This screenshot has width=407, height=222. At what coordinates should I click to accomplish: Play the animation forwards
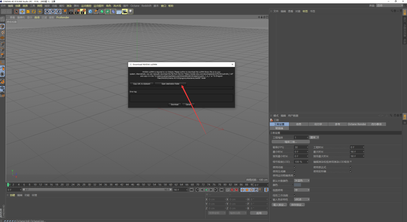point(207,190)
